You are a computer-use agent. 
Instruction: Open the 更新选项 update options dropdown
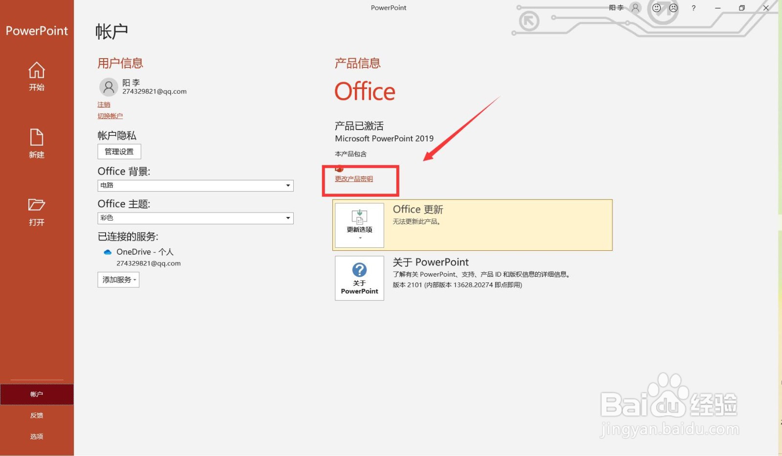coord(359,225)
